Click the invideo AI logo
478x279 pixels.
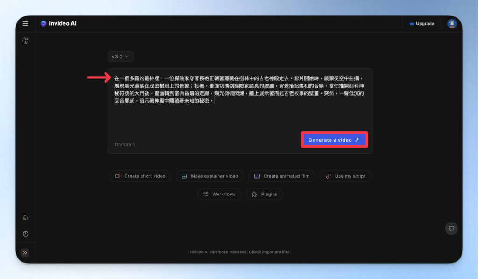pos(58,24)
